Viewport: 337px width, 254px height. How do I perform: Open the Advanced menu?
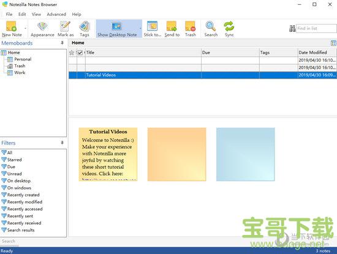tap(56, 15)
